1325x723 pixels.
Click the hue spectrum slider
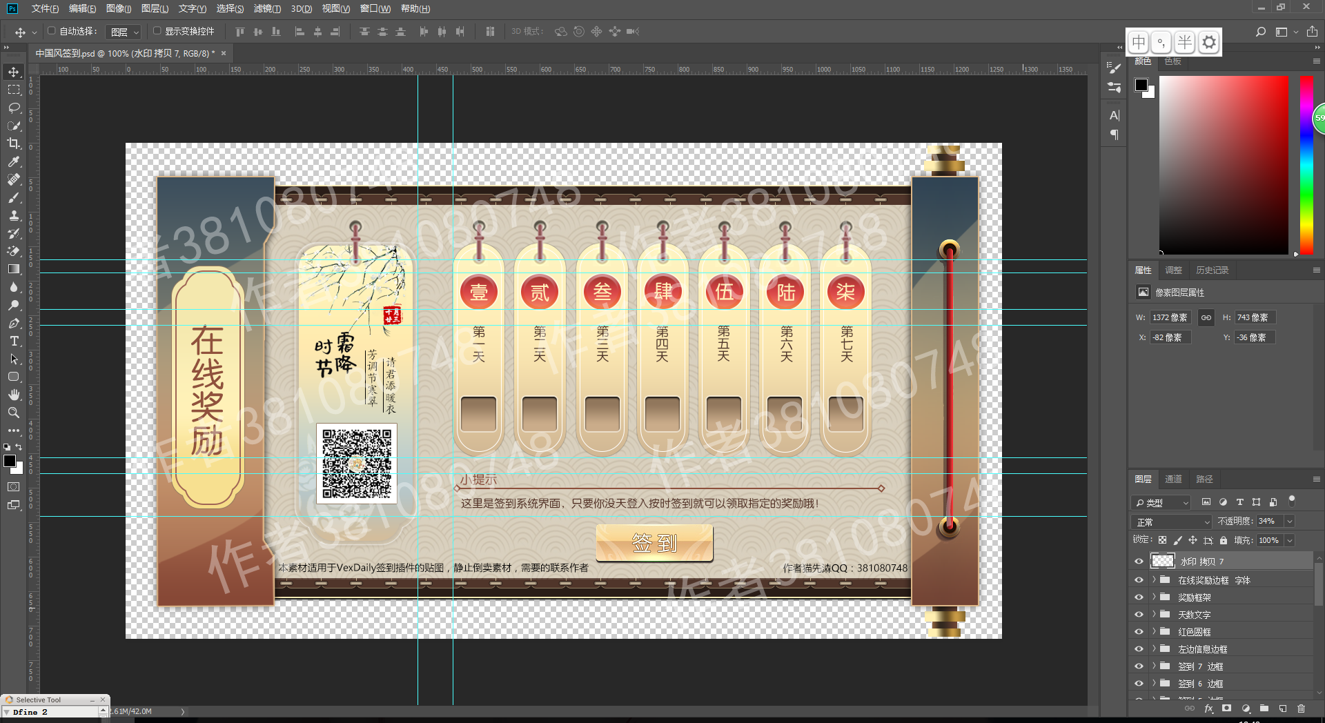(1306, 165)
